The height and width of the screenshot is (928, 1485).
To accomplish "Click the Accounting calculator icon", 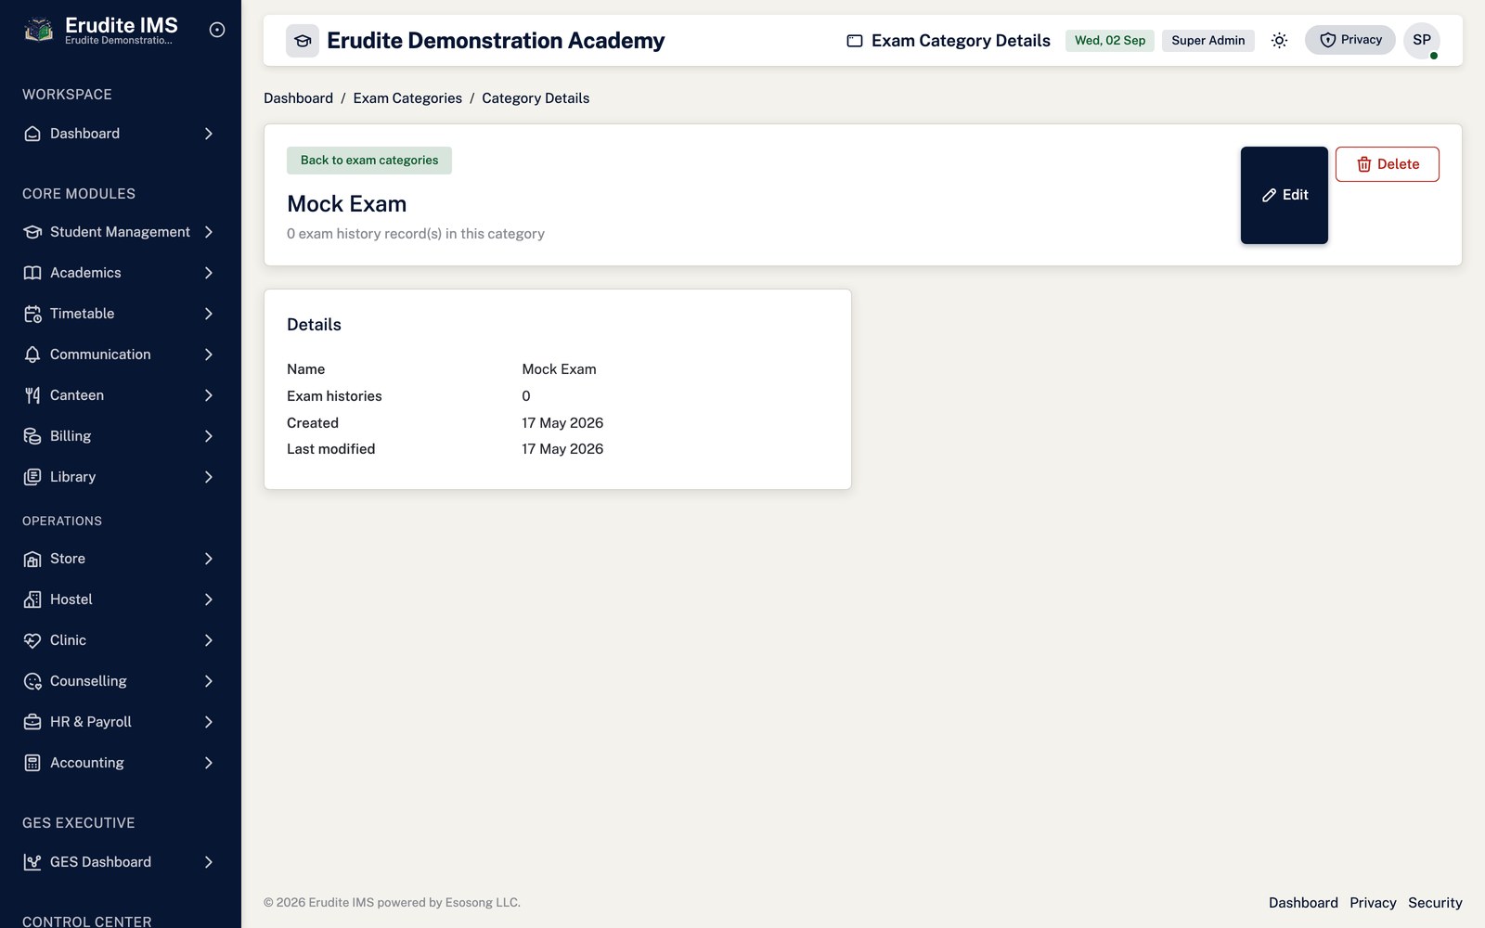I will point(32,763).
